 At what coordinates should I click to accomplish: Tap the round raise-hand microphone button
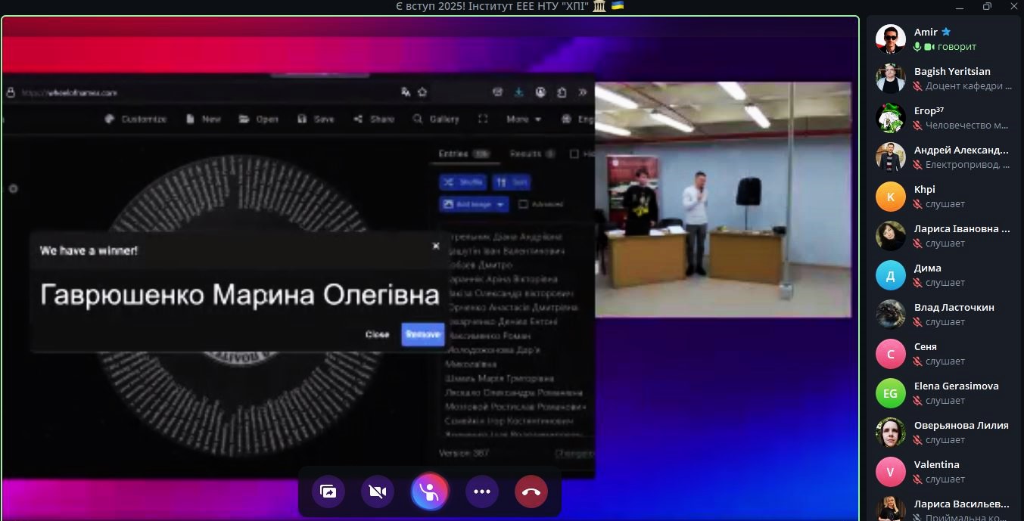tap(430, 492)
